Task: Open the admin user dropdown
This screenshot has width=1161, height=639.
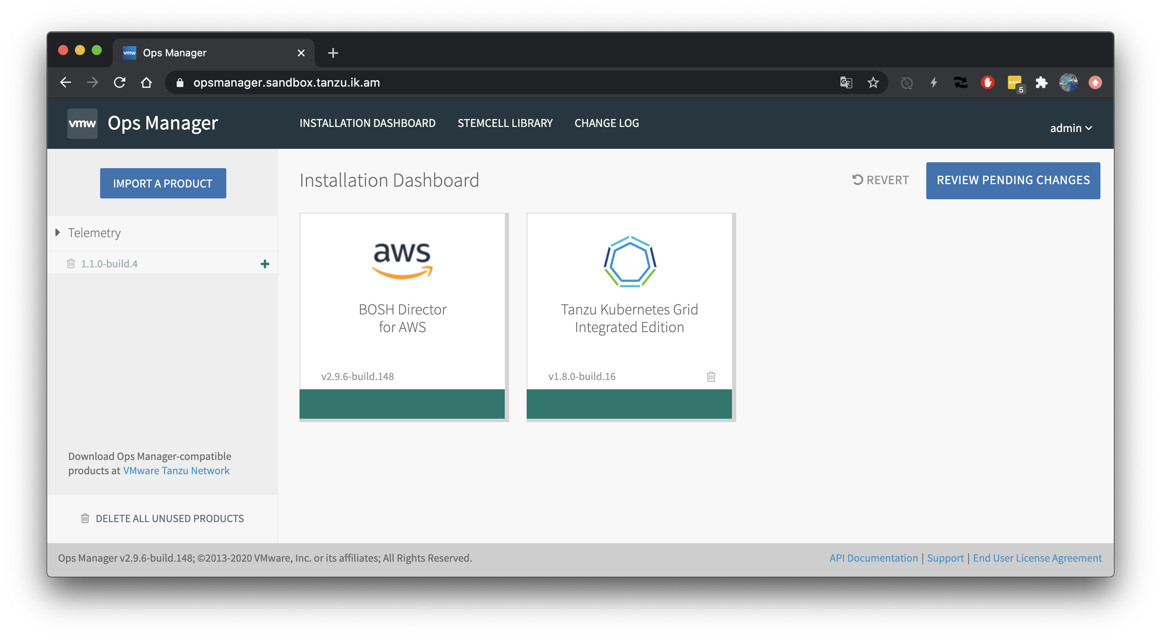Action: (1071, 128)
